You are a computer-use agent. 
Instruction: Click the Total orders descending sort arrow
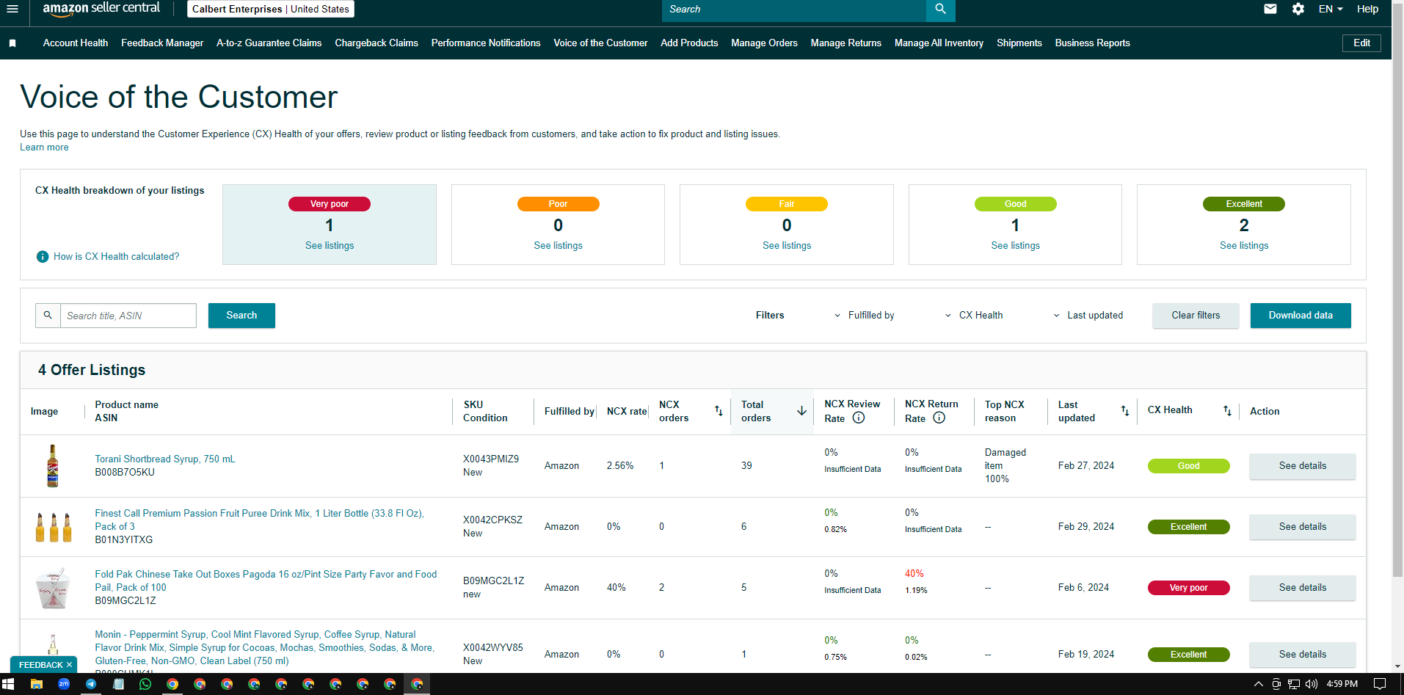(x=801, y=411)
